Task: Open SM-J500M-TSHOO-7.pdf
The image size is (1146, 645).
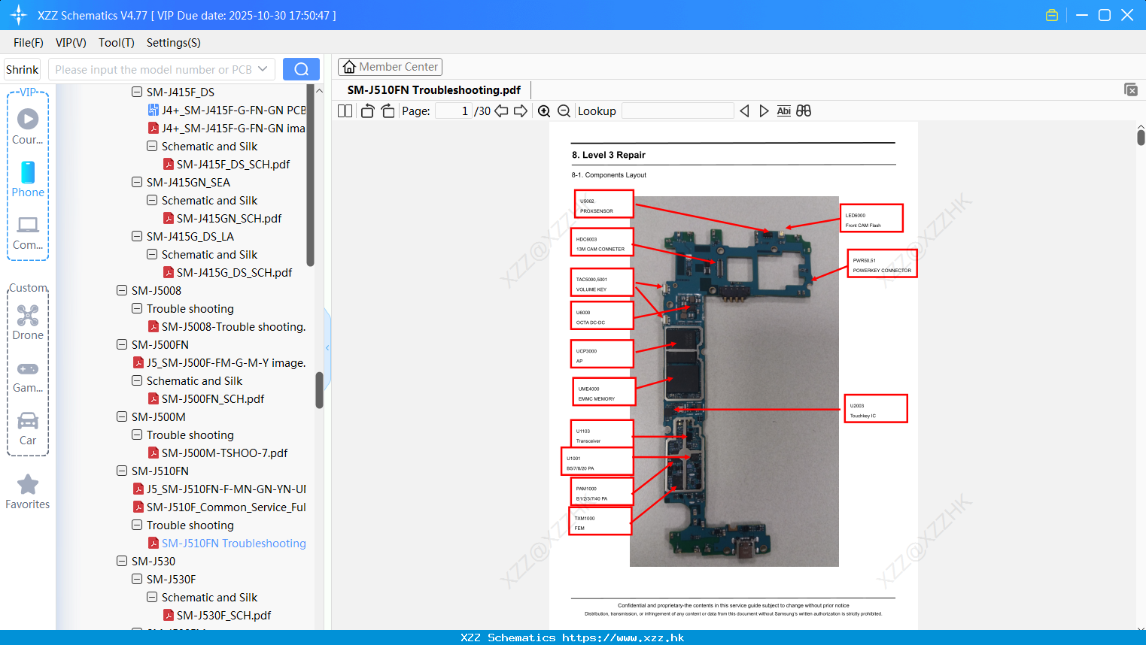Action: (217, 453)
